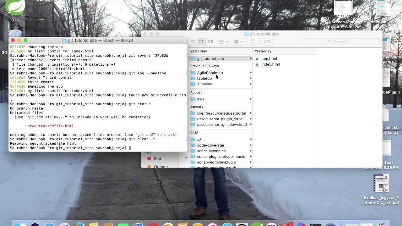Click the Finder Edit Tags toolbar button

267,42
